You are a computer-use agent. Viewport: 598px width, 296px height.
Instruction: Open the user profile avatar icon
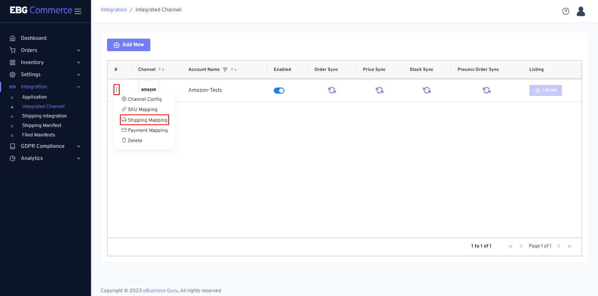click(x=581, y=11)
